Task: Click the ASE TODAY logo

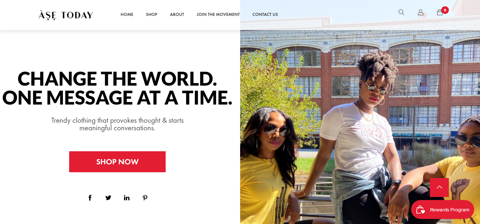Action: pos(66,15)
